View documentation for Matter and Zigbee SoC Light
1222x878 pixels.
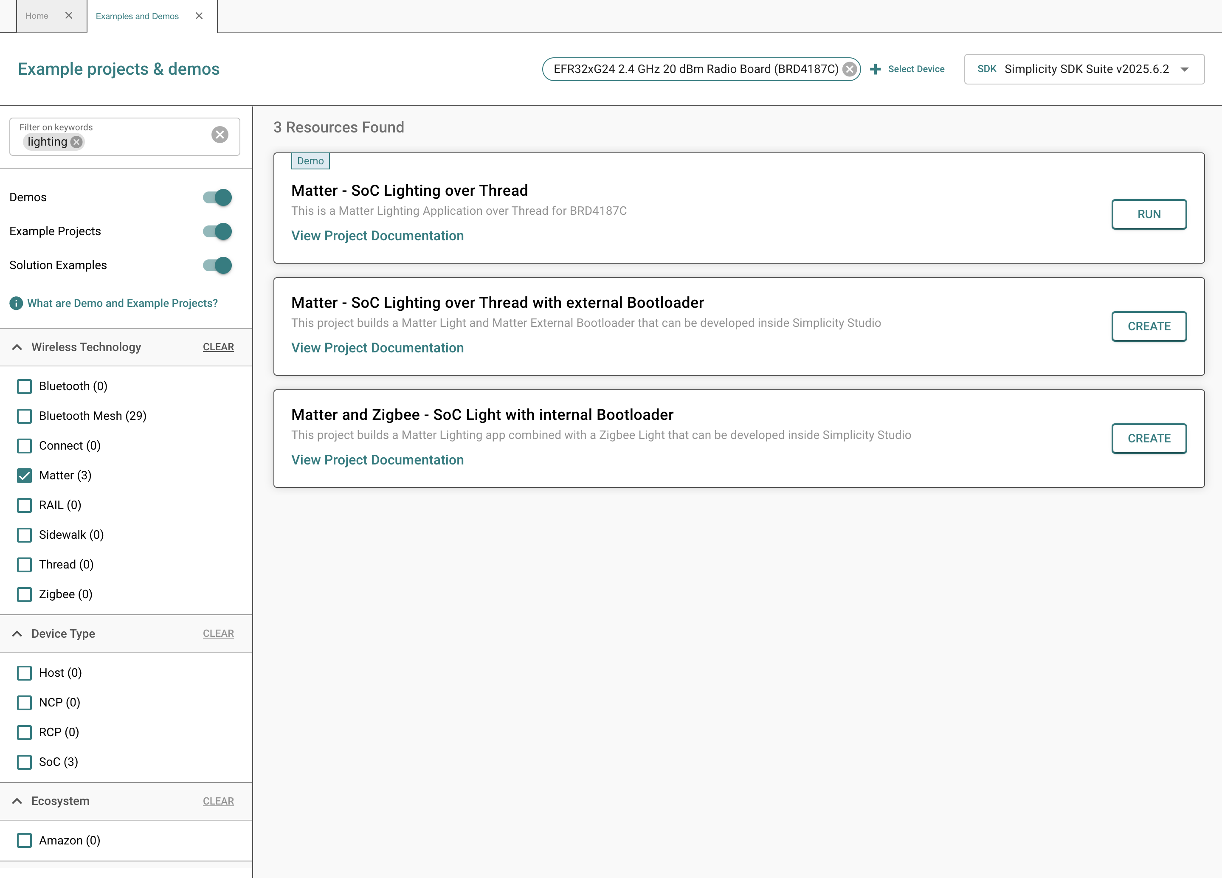point(377,459)
